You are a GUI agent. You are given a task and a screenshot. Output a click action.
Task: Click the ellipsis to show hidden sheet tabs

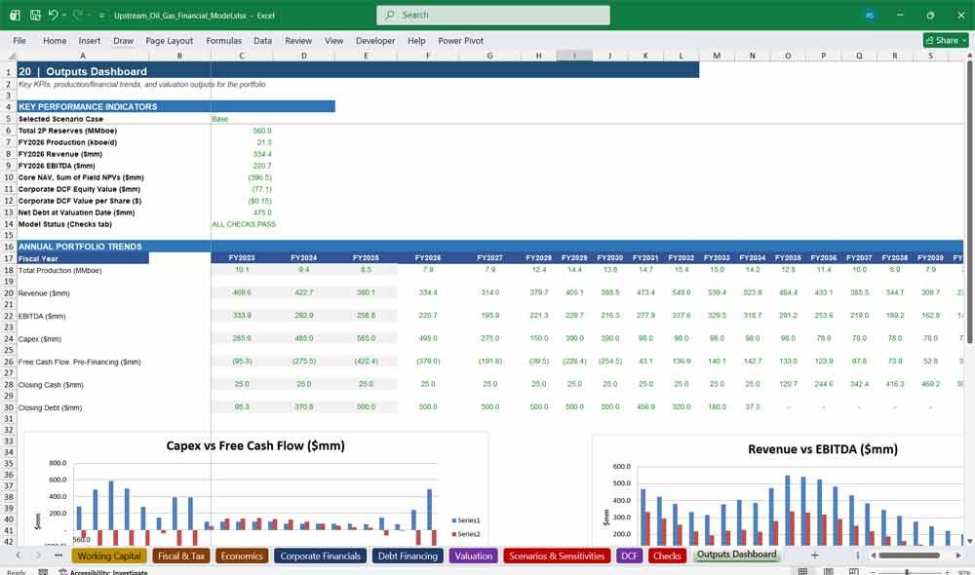click(58, 556)
